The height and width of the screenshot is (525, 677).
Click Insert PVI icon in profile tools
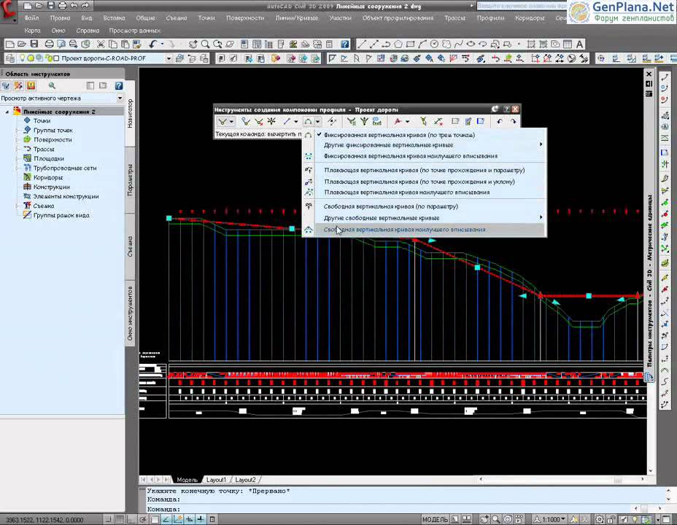point(246,122)
